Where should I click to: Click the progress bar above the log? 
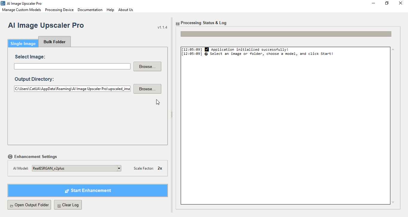[286, 34]
